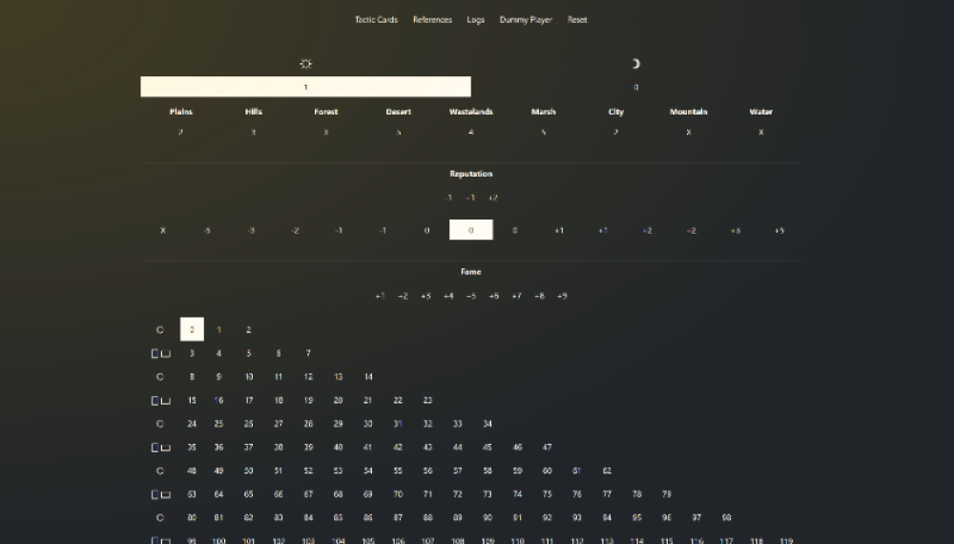Click the card icons beside fame row 3
The image size is (954, 544).
click(x=160, y=354)
